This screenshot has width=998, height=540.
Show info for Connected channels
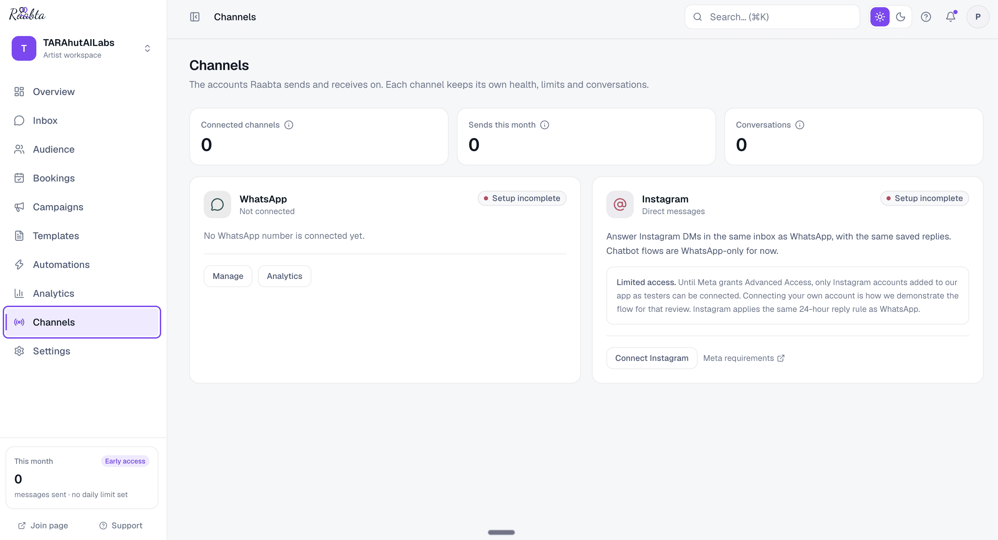[289, 125]
